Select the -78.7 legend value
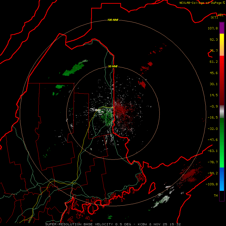This screenshot has height=226, width=226. tap(213, 162)
